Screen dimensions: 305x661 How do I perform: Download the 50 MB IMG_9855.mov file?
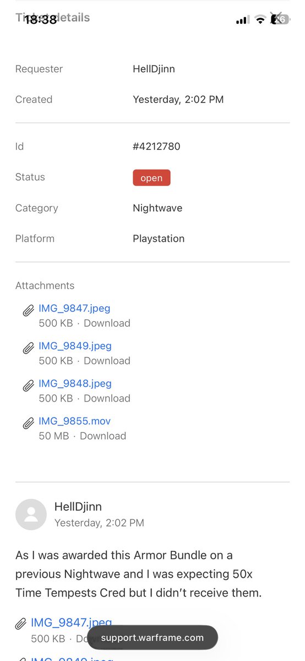coord(103,436)
